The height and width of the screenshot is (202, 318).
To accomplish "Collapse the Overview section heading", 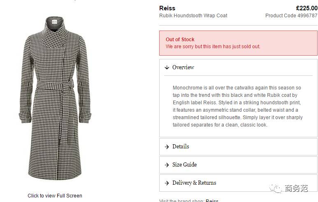I will tap(183, 67).
